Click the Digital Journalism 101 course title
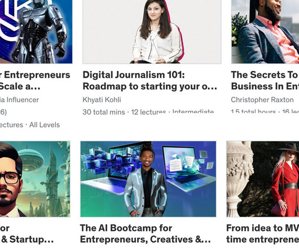Screen dimensions: 299x249 click(x=149, y=81)
